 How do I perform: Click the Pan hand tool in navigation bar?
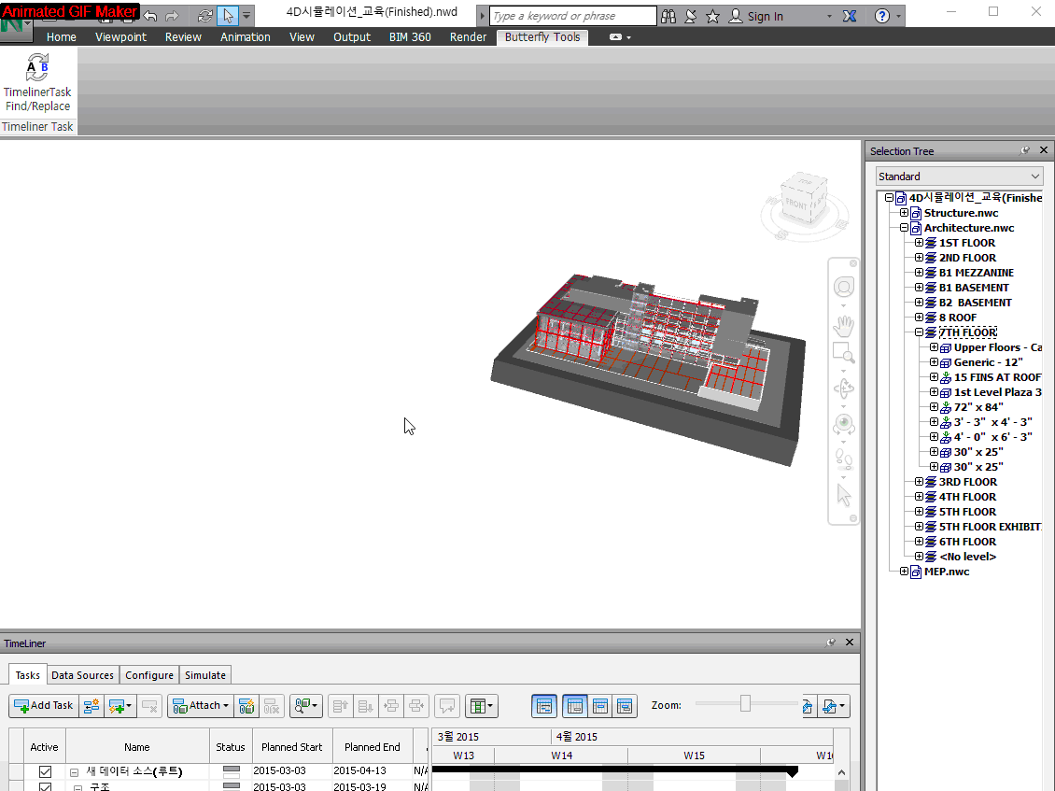[844, 325]
